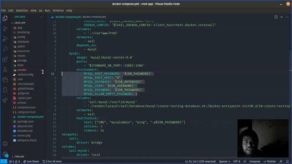Open the Manage gear icon

coord(5,154)
